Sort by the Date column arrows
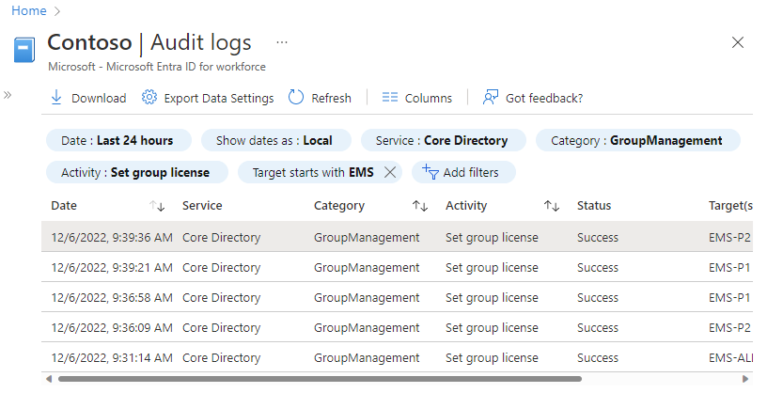Viewport: 767px width, 393px height. point(157,206)
